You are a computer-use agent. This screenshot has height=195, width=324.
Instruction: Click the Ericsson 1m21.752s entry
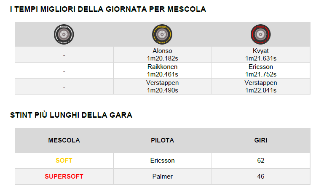coord(261,71)
